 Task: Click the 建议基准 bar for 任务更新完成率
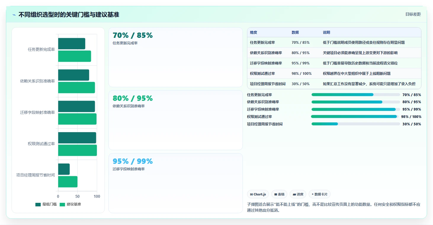(75, 56)
